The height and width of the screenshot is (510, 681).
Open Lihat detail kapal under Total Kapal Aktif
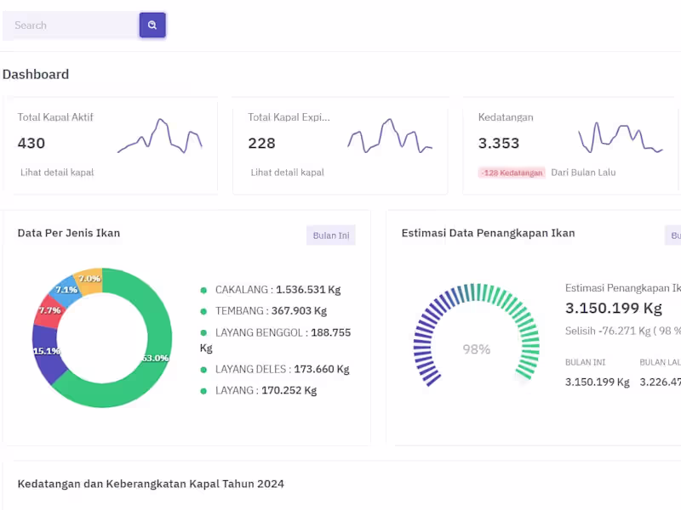coord(57,173)
